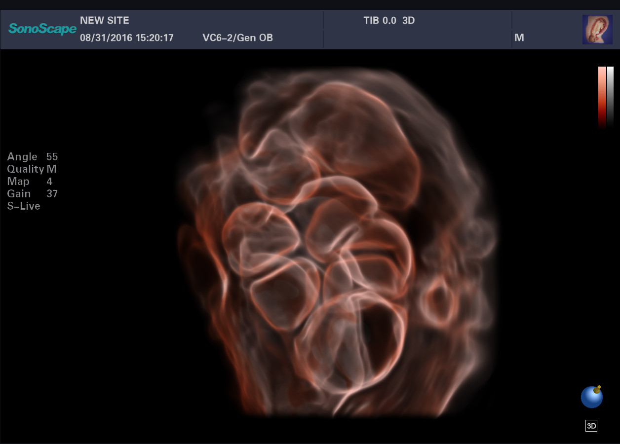Click the grayscale map bar
620x444 pixels.
(x=611, y=97)
